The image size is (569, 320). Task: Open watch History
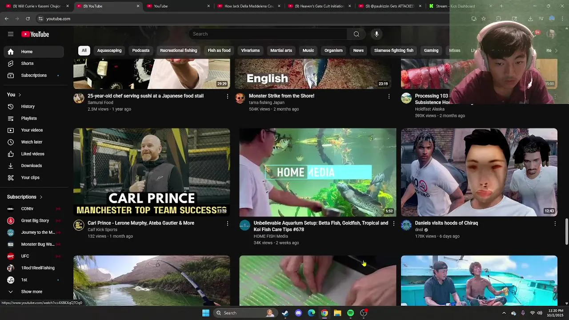[x=34, y=107]
